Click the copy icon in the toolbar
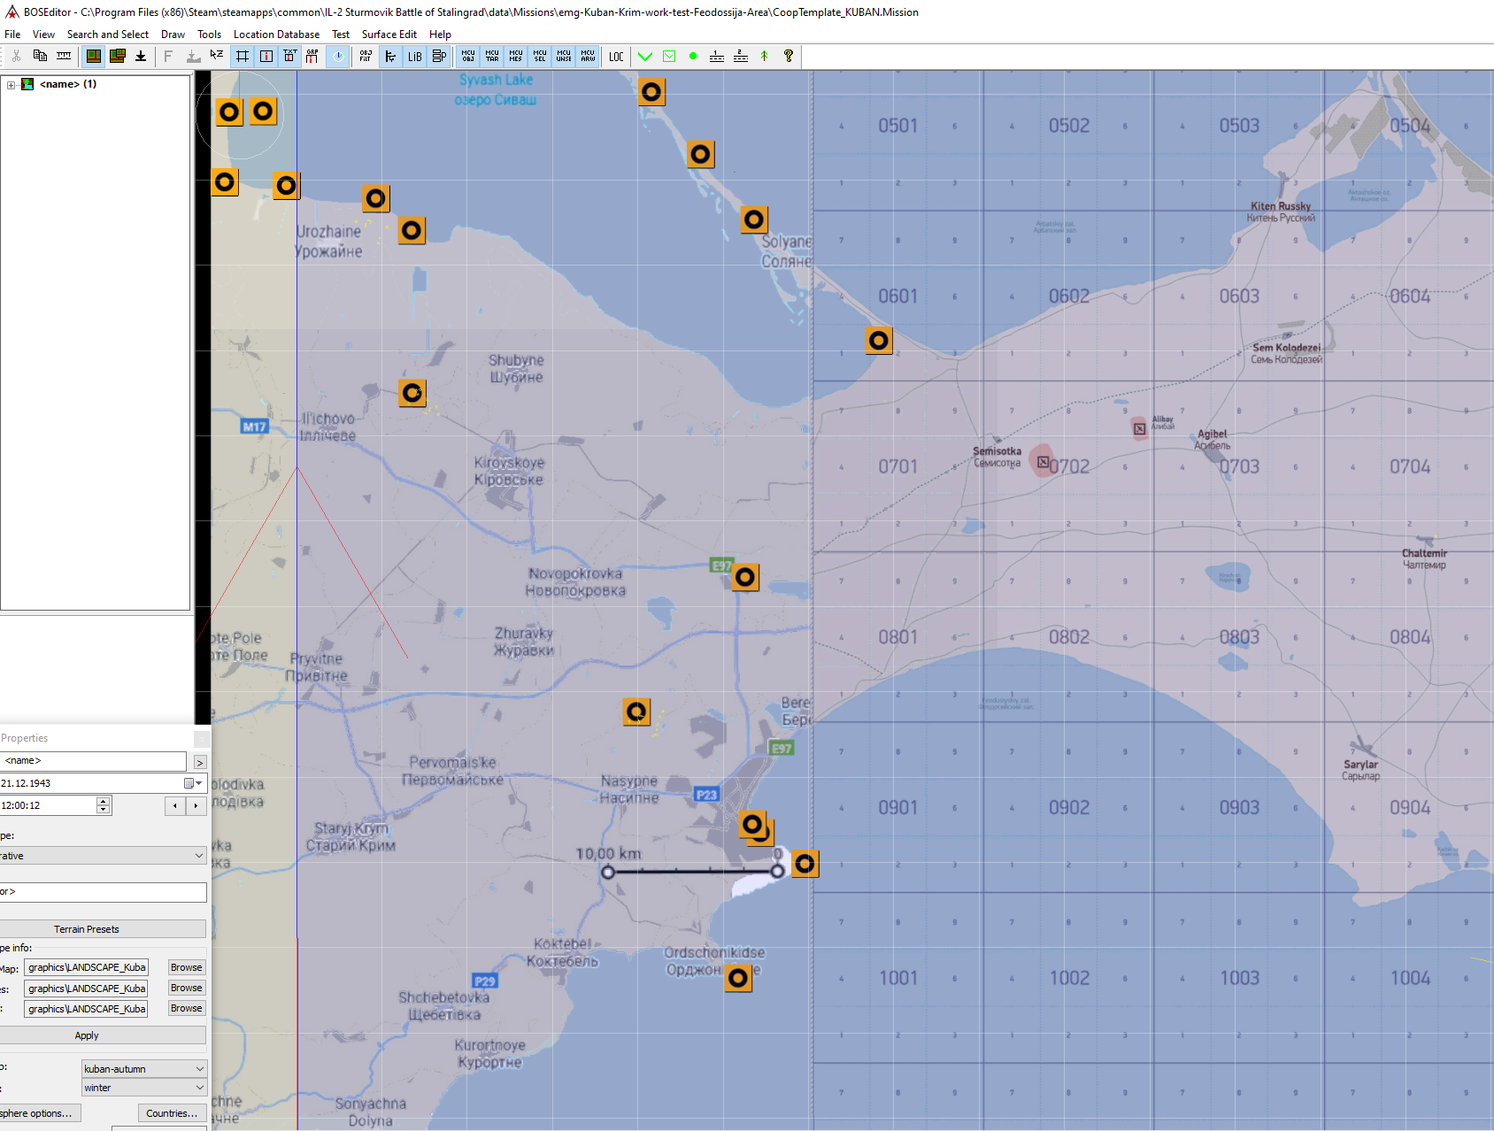 coord(40,56)
